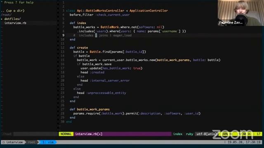Place cursor on 'def index' line
Image resolution: width=264 pixels, height=148 pixels.
pos(78,23)
